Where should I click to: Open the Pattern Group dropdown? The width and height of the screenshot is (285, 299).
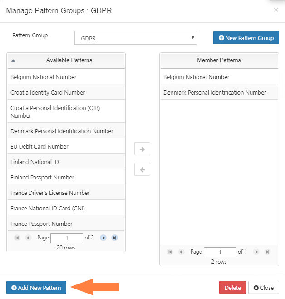point(135,38)
